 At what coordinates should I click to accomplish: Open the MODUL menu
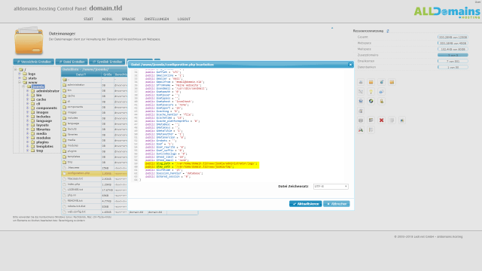107,19
